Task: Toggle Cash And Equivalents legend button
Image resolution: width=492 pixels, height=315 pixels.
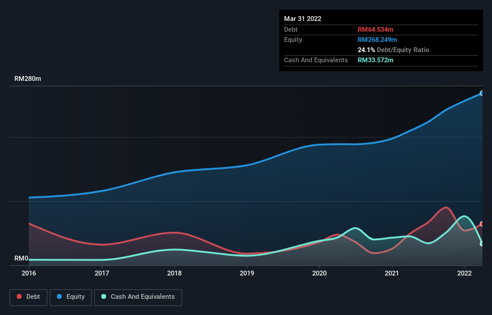Action: click(138, 297)
